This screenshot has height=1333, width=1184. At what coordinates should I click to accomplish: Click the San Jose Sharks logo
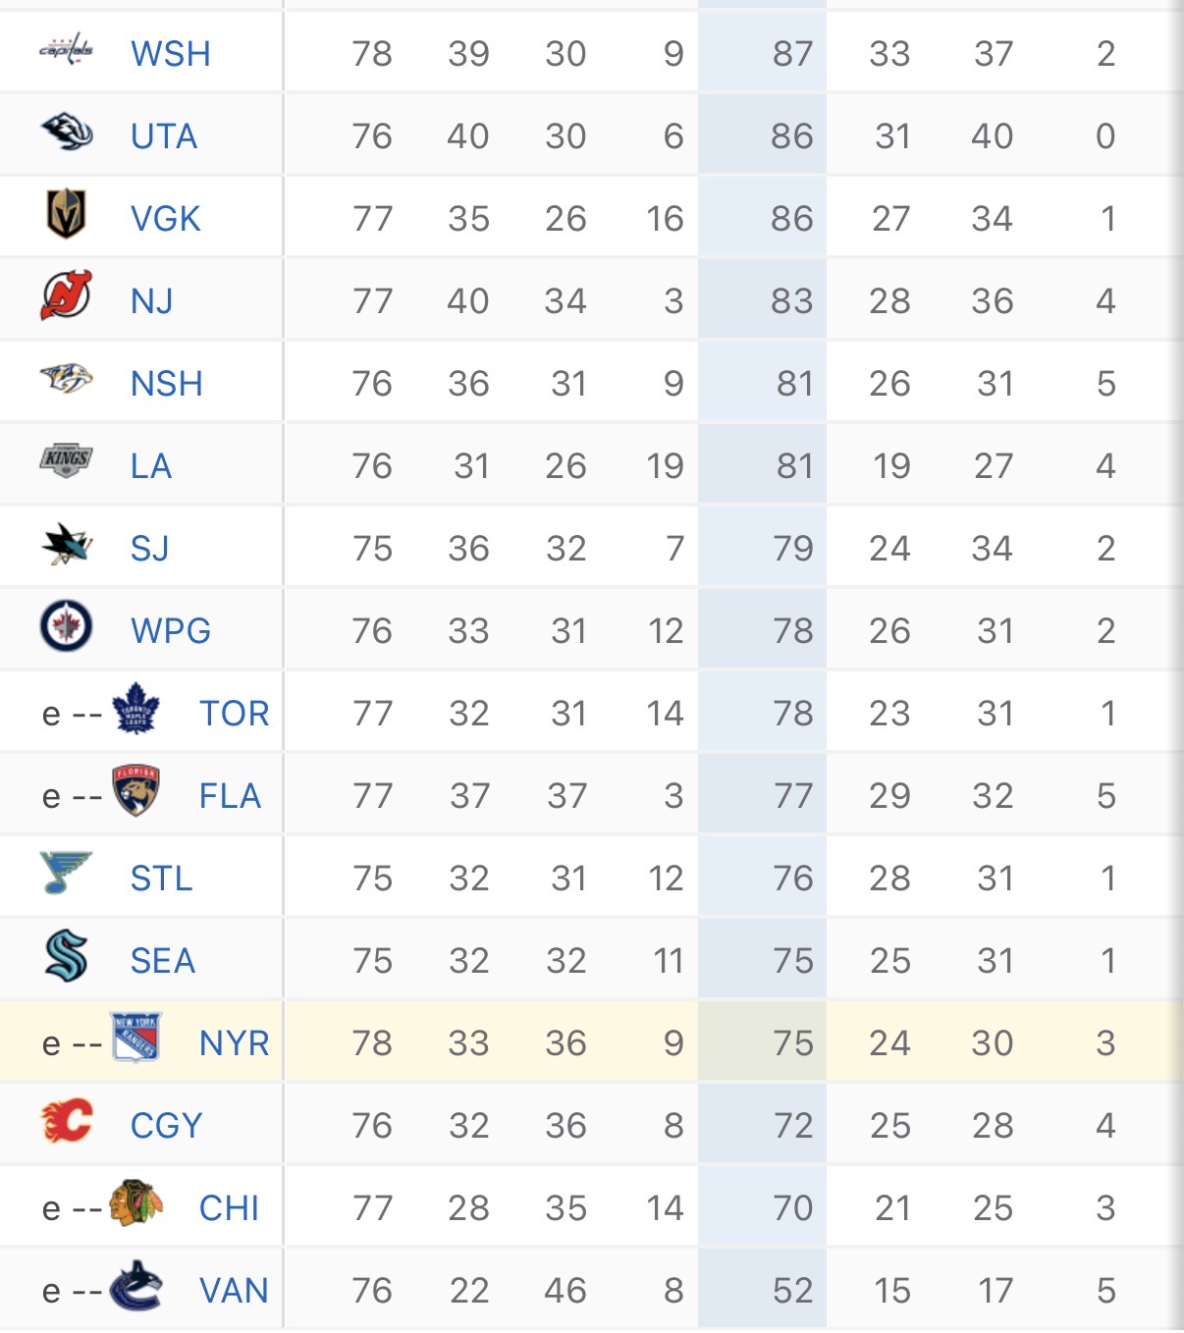pyautogui.click(x=66, y=544)
